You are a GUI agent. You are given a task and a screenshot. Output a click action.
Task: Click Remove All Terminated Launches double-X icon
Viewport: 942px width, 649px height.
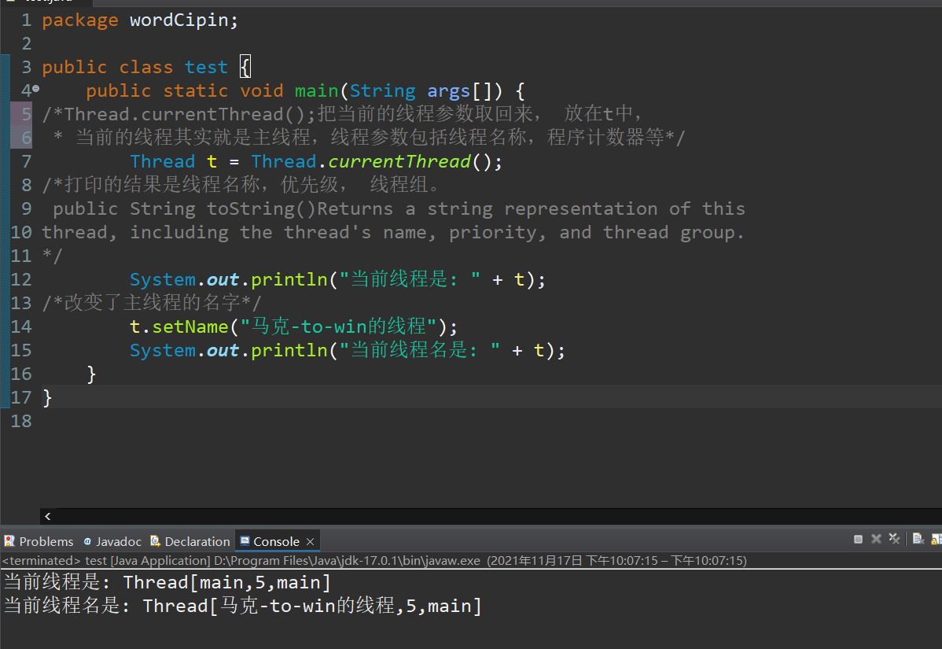[x=894, y=539]
